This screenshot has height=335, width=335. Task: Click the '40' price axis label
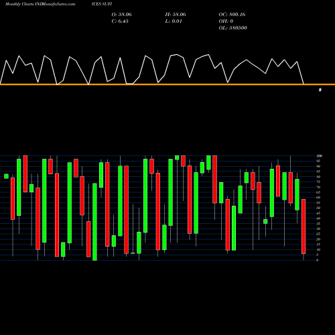pos(318,218)
